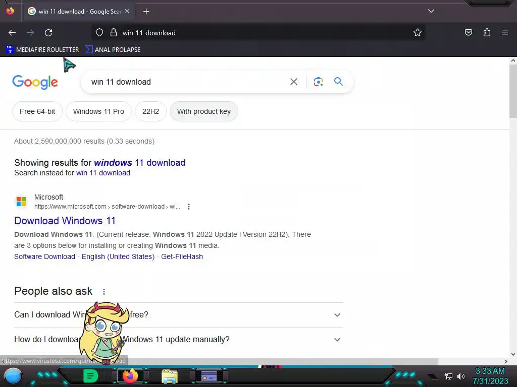Click the Microsoft site URL breadcrumb
The height and width of the screenshot is (387, 517).
(107, 207)
